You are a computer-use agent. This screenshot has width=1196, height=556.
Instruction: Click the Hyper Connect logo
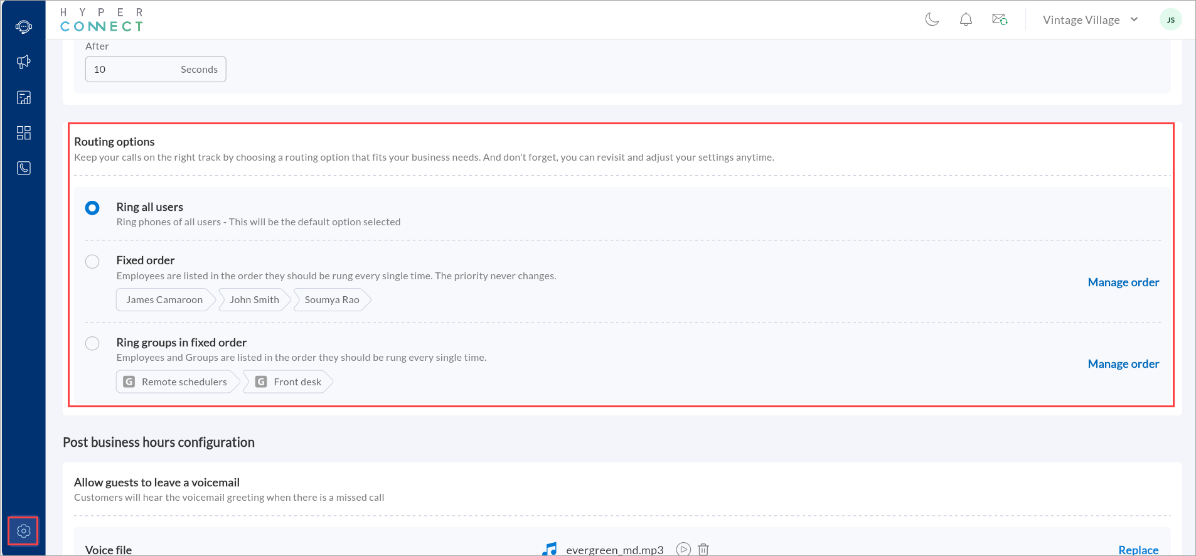tap(102, 19)
